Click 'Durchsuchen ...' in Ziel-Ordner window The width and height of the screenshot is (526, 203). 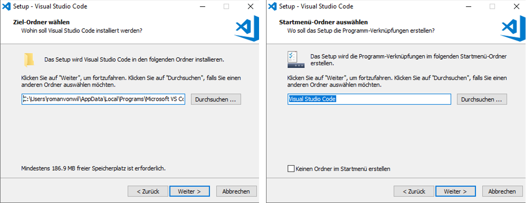[x=216, y=99]
